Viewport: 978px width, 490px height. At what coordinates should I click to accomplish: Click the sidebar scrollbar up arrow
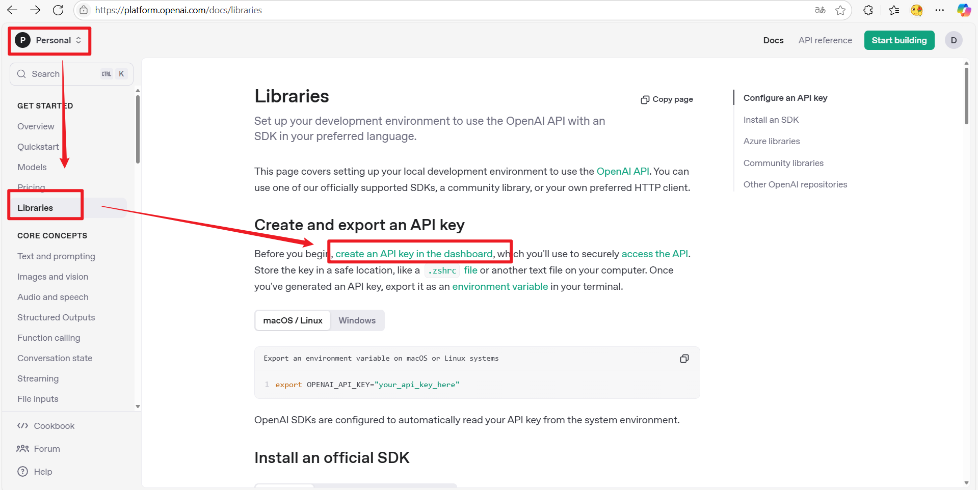pyautogui.click(x=138, y=91)
